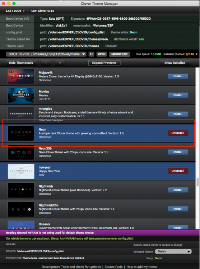Image resolution: width=200 pixels, height=269 pixels.
Task: Install the Nightwish theme
Action: point(178,190)
